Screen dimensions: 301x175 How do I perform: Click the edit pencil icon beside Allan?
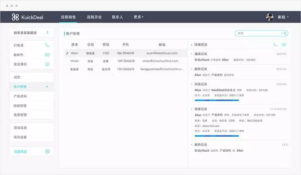coord(67,53)
